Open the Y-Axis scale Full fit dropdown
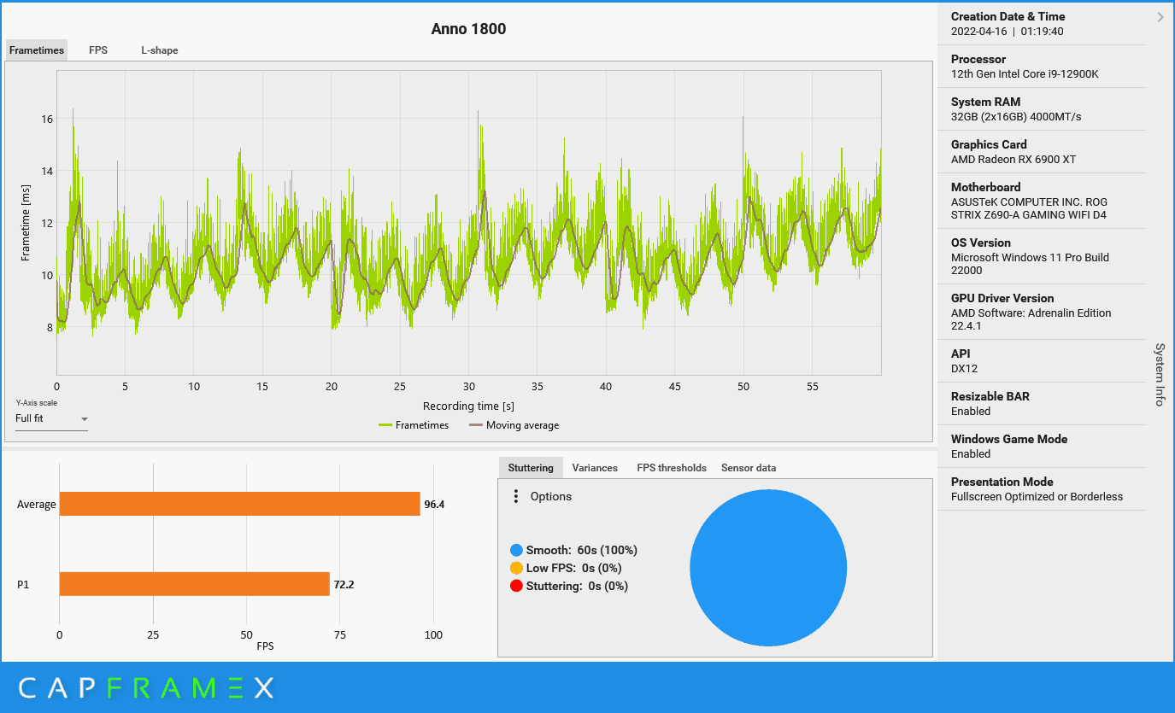This screenshot has width=1175, height=713. (51, 418)
